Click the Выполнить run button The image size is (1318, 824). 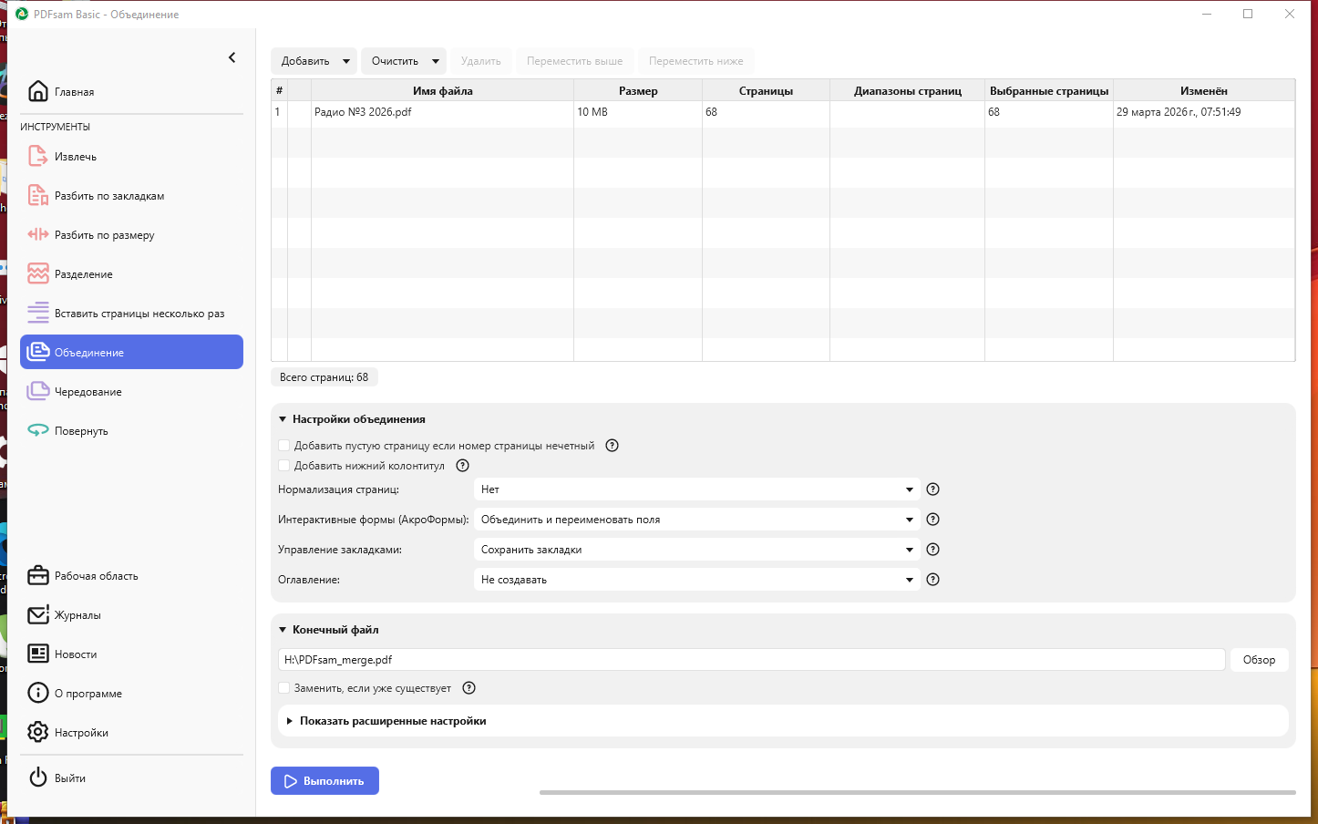pos(324,781)
